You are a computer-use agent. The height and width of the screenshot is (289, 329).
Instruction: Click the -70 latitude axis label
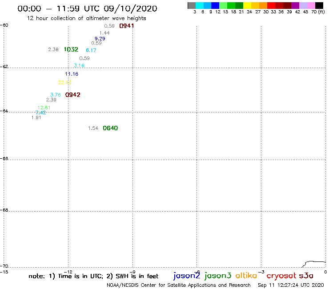pos(4,266)
